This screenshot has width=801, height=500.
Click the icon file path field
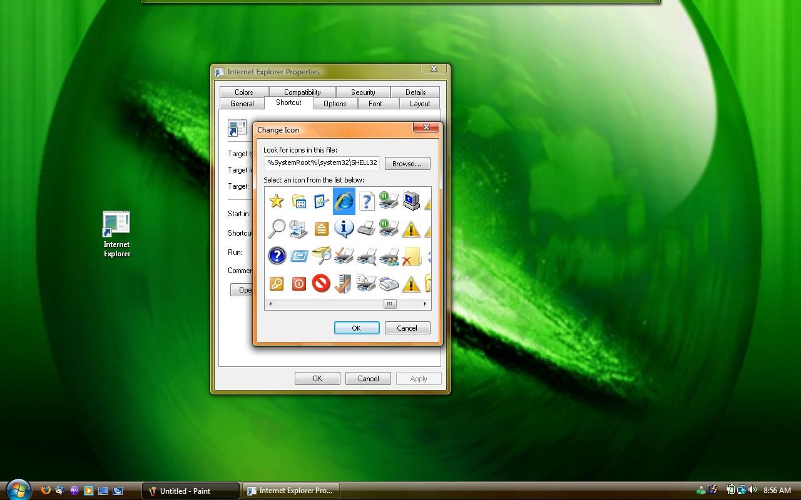[x=321, y=163]
